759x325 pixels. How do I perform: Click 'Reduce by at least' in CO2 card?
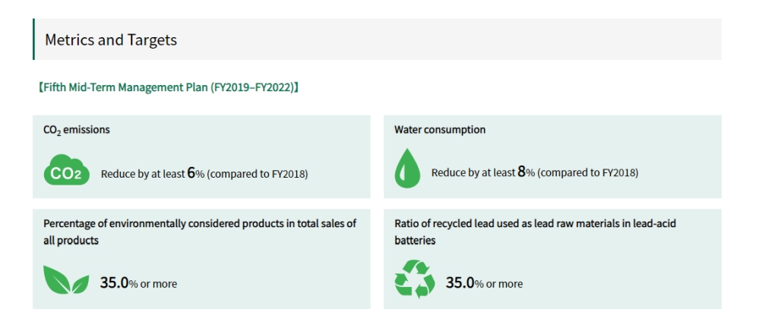click(x=143, y=174)
